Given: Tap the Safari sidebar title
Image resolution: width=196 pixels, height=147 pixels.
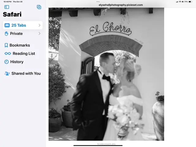Looking at the screenshot, I should [12, 14].
